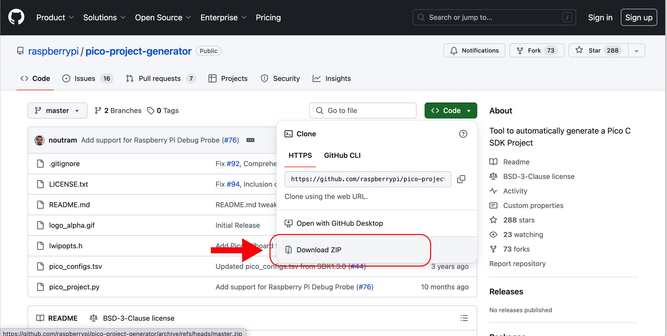Expand the Product menu
The image size is (667, 336).
pyautogui.click(x=55, y=17)
